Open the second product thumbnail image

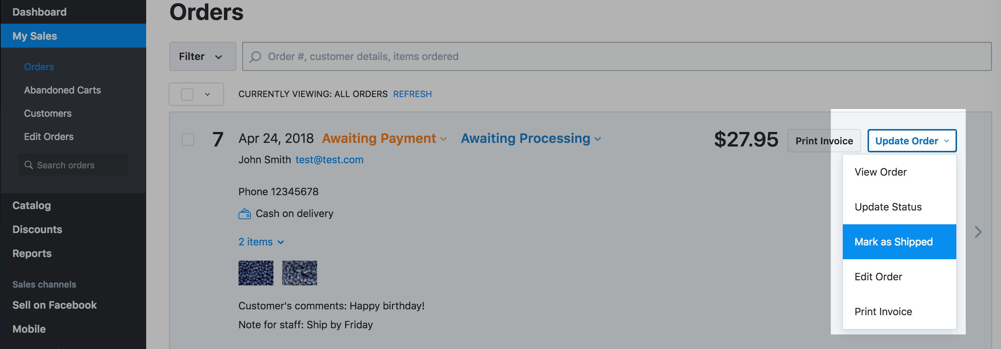299,273
